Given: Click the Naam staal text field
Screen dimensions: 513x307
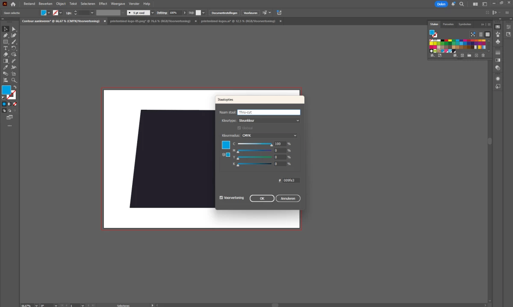Looking at the screenshot, I should click(x=268, y=112).
